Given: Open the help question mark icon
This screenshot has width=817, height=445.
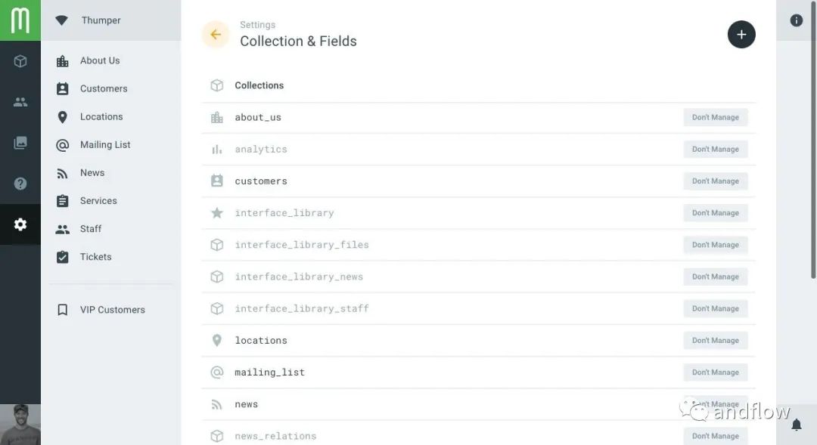Looking at the screenshot, I should (x=20, y=184).
